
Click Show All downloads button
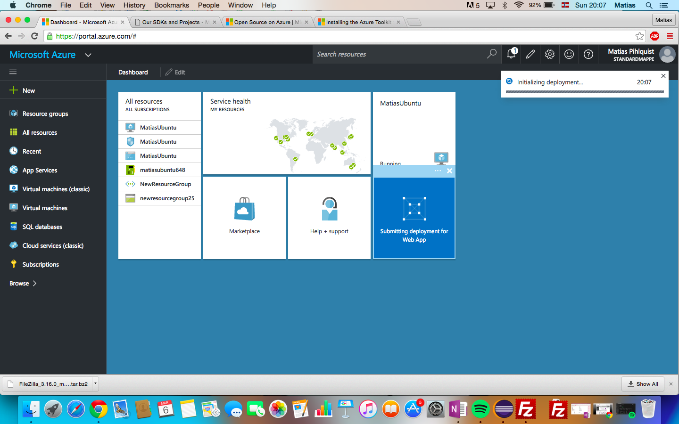pos(643,384)
